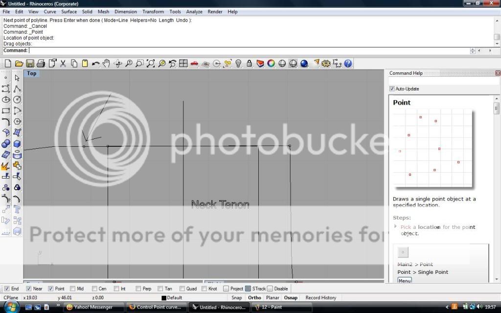Click the Cut scissors icon
Viewport: 501px width, 313px height.
pyautogui.click(x=63, y=64)
